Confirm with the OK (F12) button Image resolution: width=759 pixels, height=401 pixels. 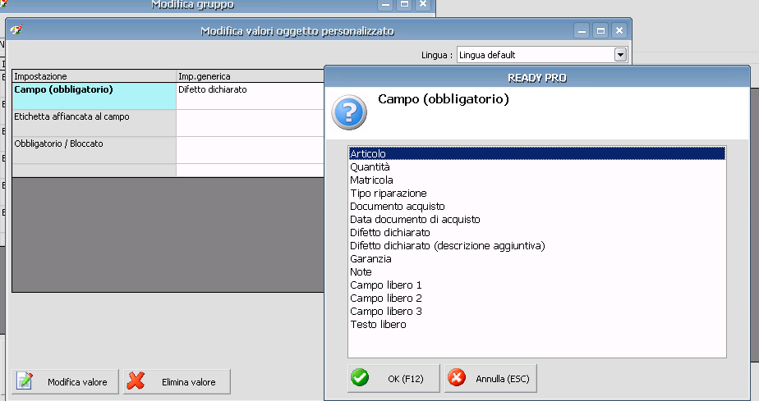point(393,378)
